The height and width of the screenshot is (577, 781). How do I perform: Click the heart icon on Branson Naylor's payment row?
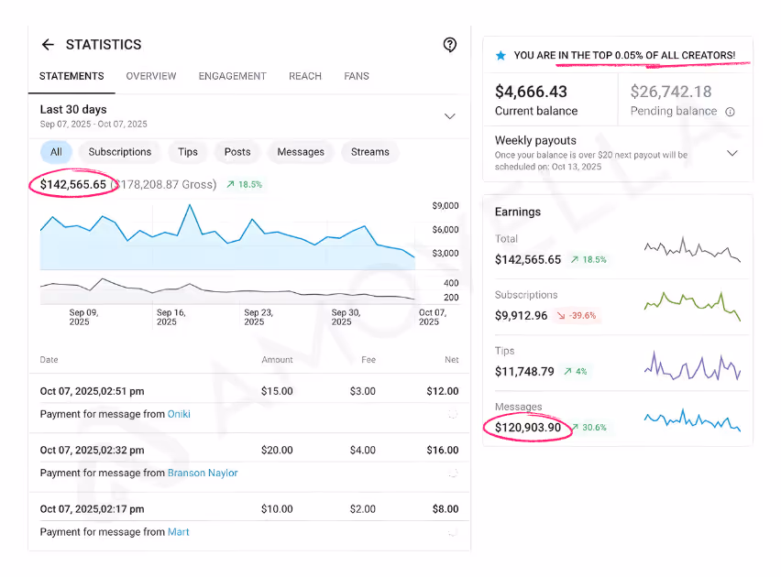[x=453, y=474]
